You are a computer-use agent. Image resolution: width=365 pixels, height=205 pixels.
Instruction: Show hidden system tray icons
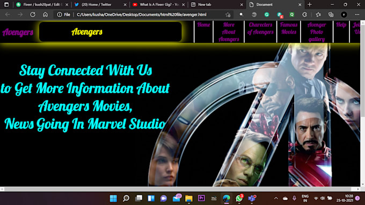pos(276,198)
